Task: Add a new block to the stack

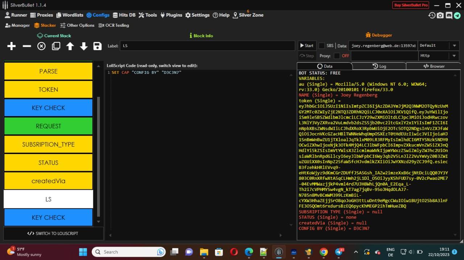Action: coord(12,46)
